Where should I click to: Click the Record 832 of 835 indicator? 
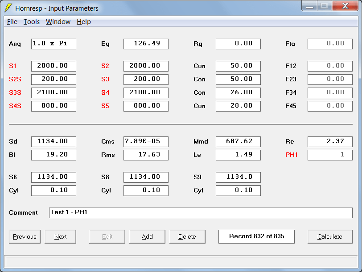click(256, 236)
